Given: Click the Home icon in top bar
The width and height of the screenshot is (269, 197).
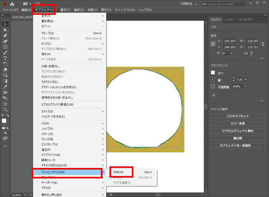Looking at the screenshot, I should pos(12,4).
